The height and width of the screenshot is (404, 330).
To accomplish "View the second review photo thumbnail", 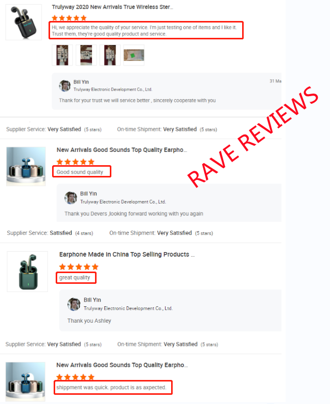I will (x=86, y=55).
